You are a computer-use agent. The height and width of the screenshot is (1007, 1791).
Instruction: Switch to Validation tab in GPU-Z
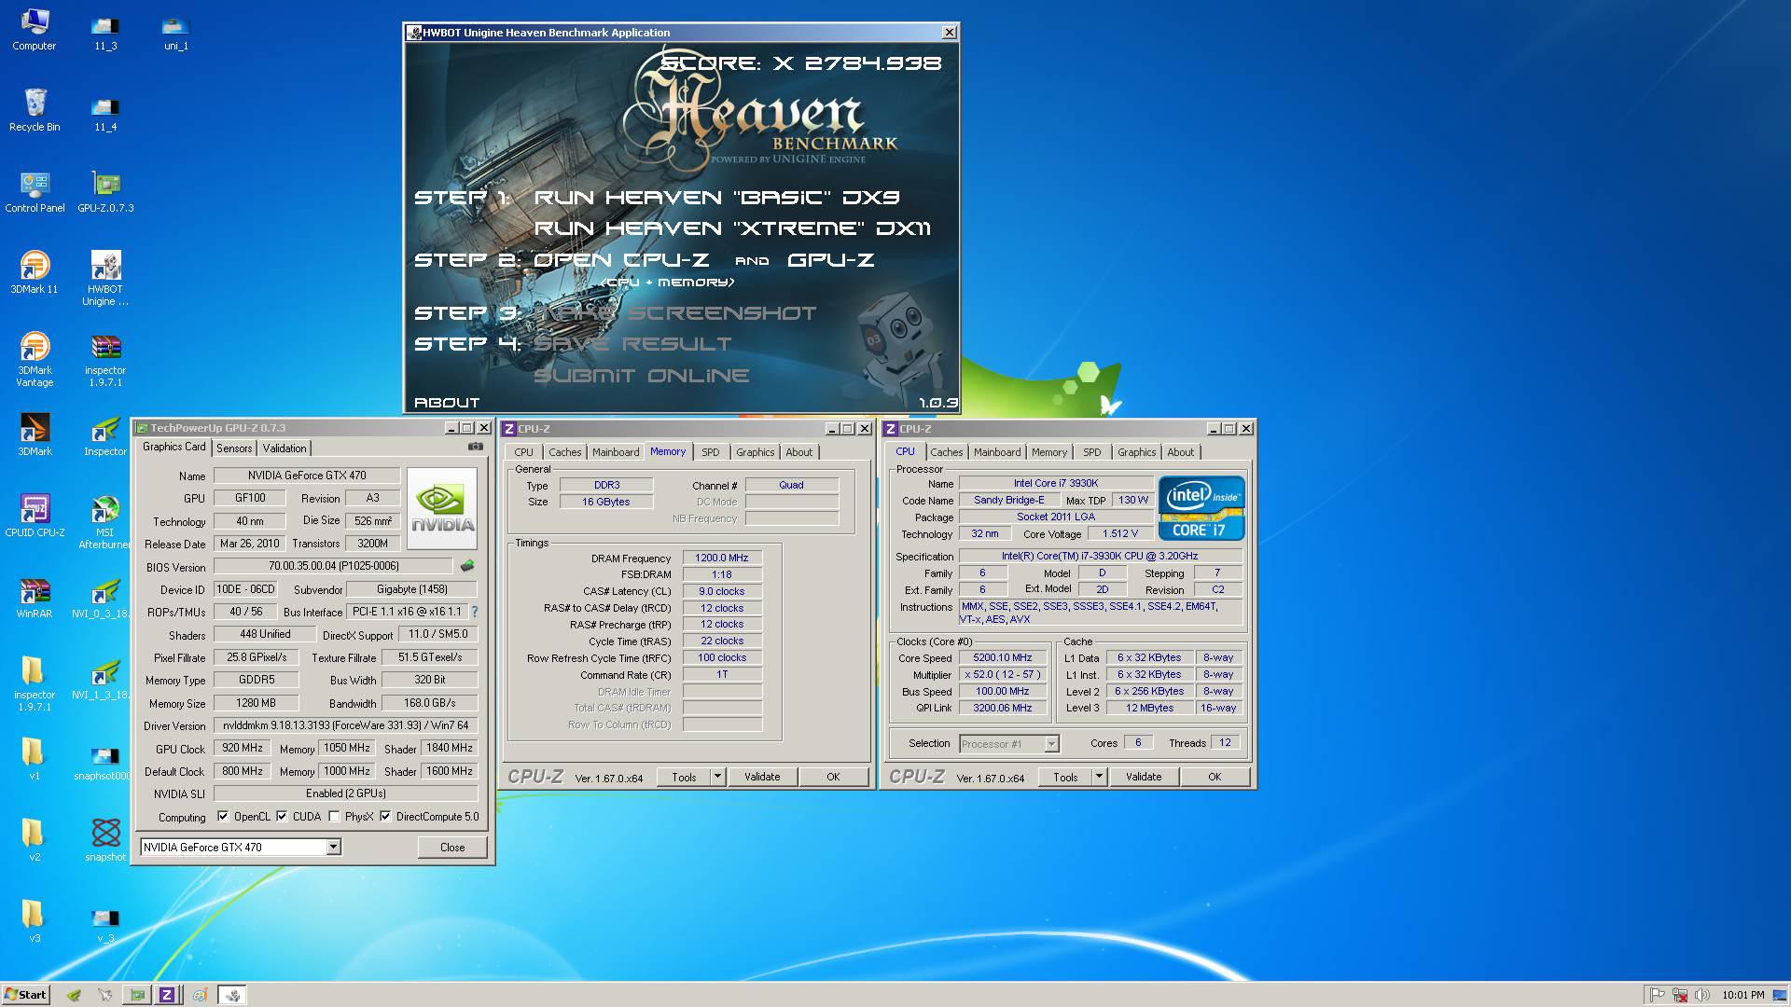pos(285,448)
